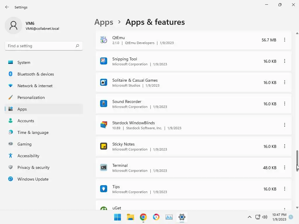Click the Sticky Notes app name
Image resolution: width=299 pixels, height=224 pixels.
pos(124,144)
